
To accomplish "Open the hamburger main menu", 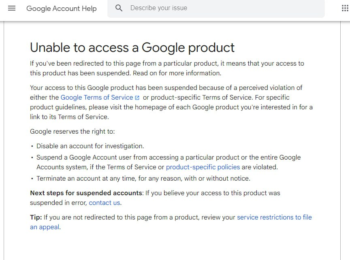I will (12, 8).
